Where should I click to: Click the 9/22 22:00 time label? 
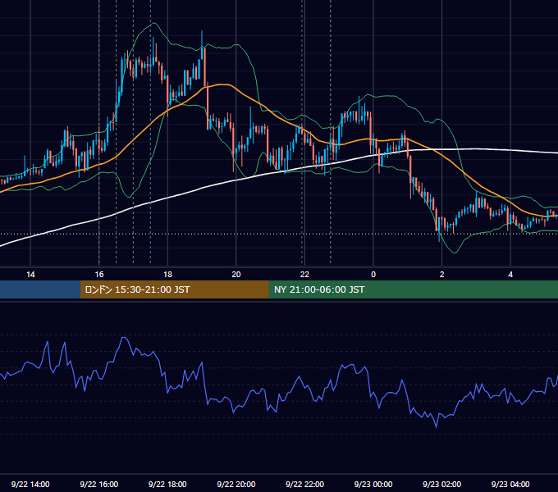pos(305,484)
